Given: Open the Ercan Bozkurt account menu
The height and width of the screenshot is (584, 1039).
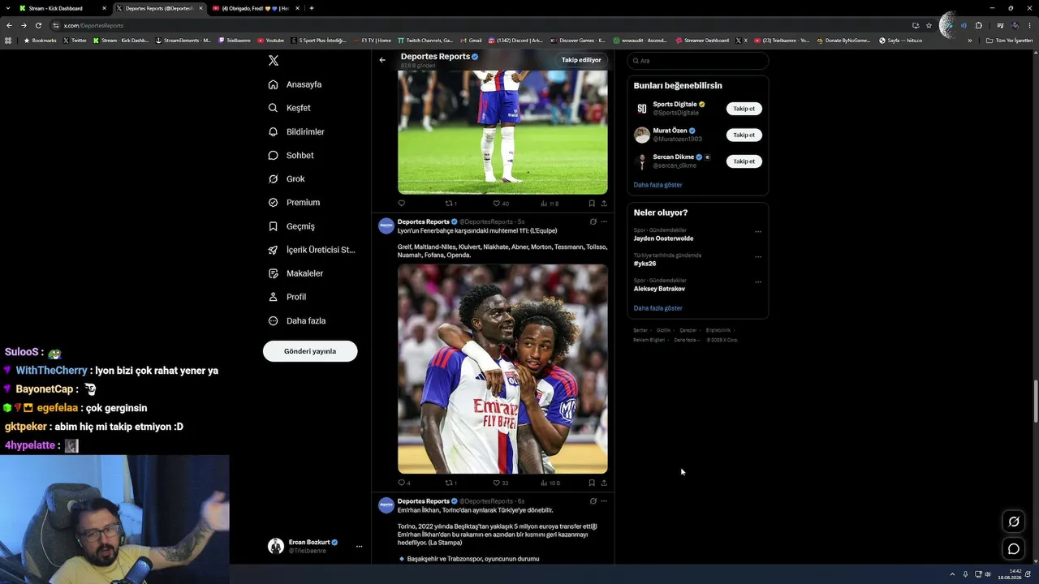Looking at the screenshot, I should pyautogui.click(x=316, y=546).
